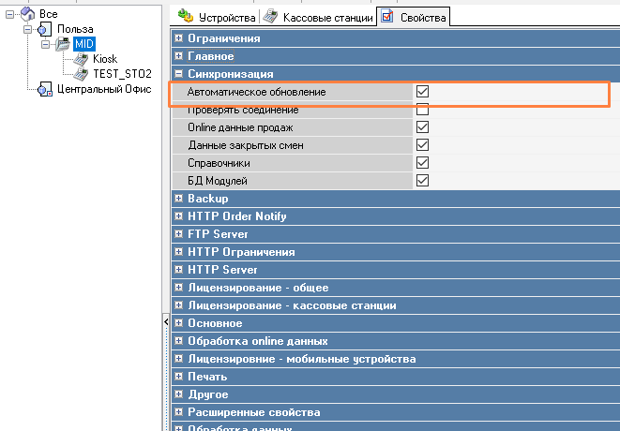This screenshot has width=620, height=431.
Task: Enable the Проверять соединение checkbox
Action: point(422,110)
